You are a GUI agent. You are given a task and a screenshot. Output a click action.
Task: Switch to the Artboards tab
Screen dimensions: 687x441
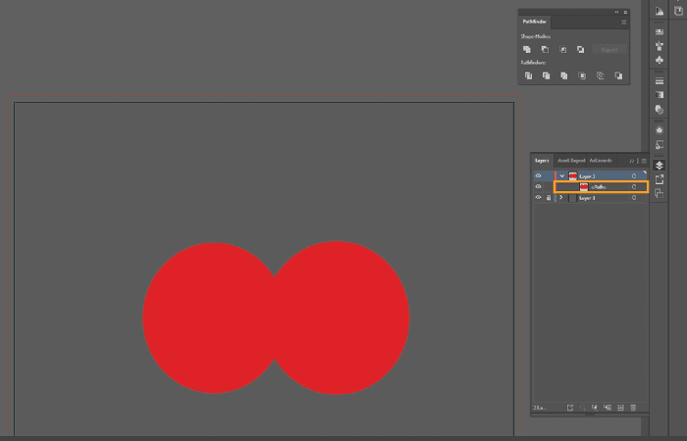pos(601,161)
